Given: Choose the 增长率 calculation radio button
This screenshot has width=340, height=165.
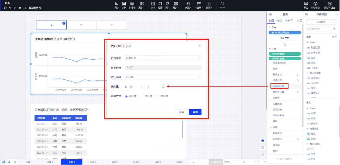Looking at the screenshot, I should coord(158,96).
